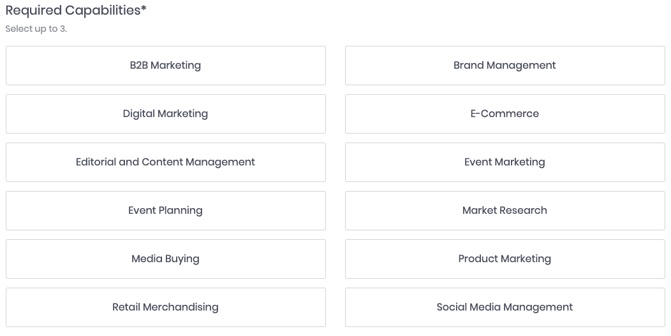Pick the Retail Merchandising capability
Screen dimensions: 671x336
pyautogui.click(x=165, y=307)
